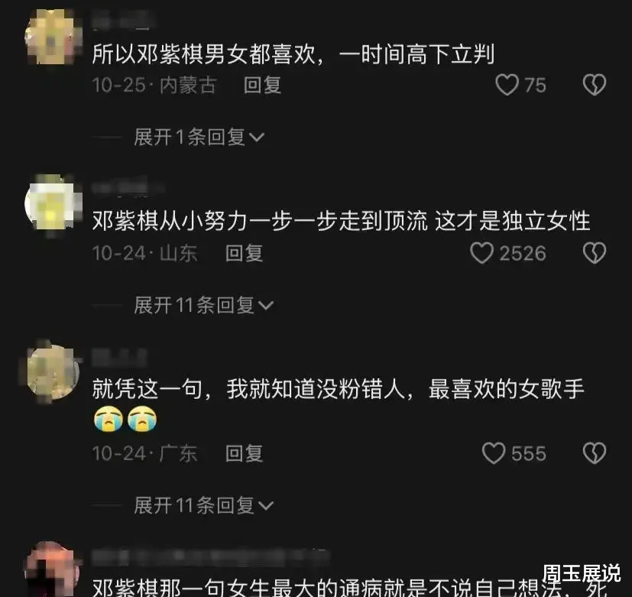Reply to the 10-25 内蒙古 comment
Image resolution: width=632 pixels, height=597 pixels.
pyautogui.click(x=262, y=85)
